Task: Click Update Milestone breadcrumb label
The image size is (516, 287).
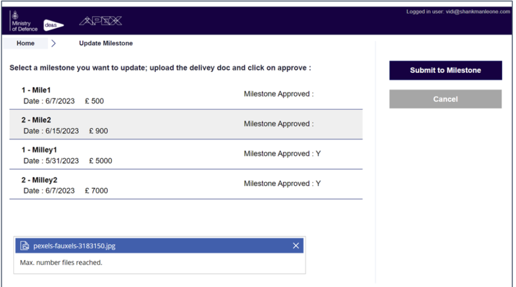Action: click(106, 43)
